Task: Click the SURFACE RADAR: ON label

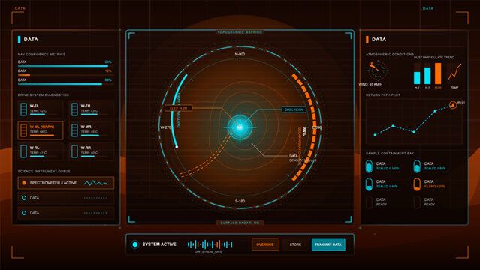Action: pyautogui.click(x=240, y=223)
